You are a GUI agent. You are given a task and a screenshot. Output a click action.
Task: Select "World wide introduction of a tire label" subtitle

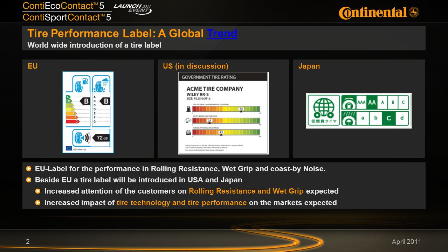[94, 45]
